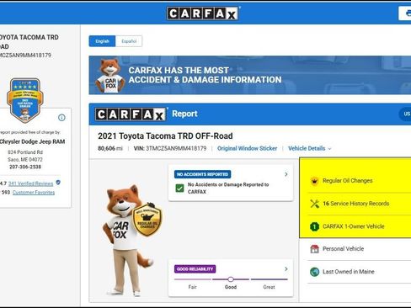
Task: Click the Regular Oil Changes crown icon
Action: pos(314,181)
